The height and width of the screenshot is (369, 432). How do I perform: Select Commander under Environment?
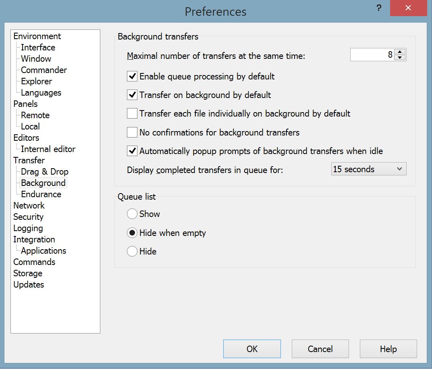click(x=44, y=70)
